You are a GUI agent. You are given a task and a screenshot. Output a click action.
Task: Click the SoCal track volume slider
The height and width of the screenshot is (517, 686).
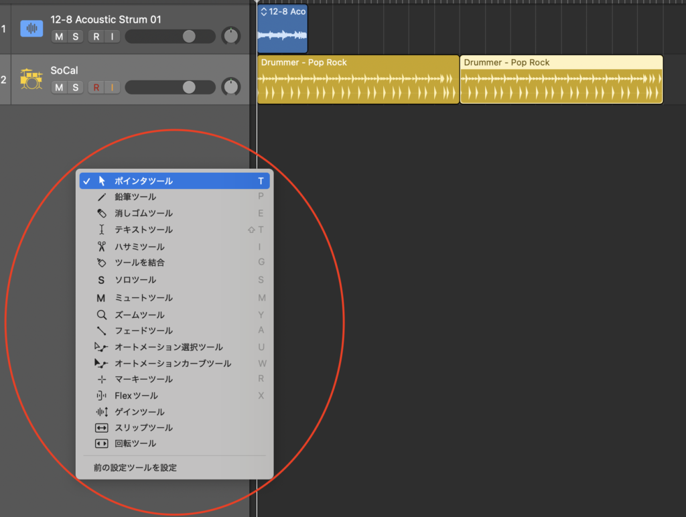coord(170,87)
